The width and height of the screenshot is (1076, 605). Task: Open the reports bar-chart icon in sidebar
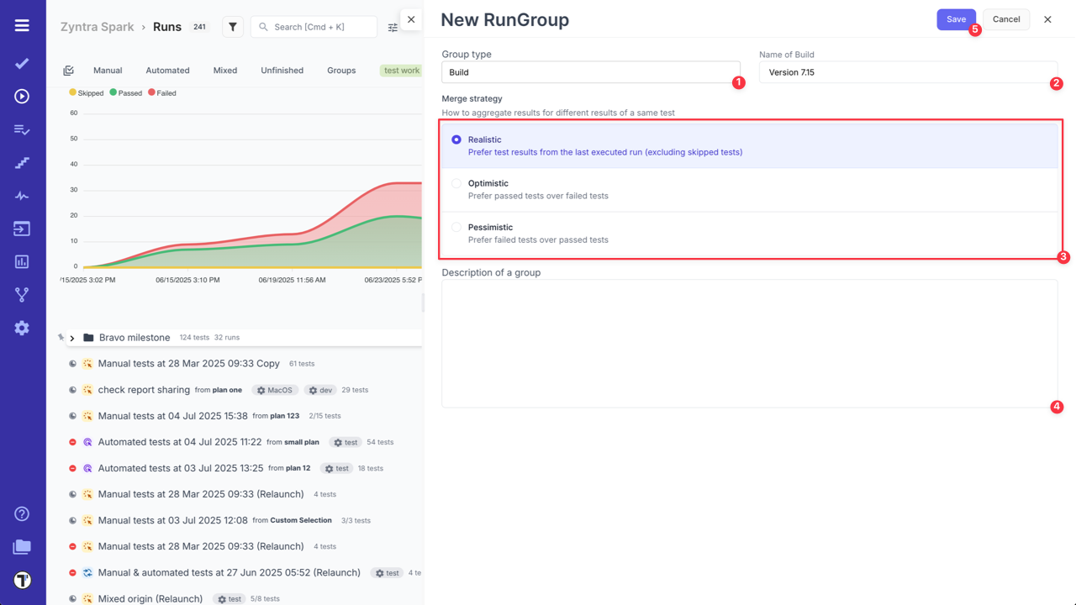[x=21, y=261]
